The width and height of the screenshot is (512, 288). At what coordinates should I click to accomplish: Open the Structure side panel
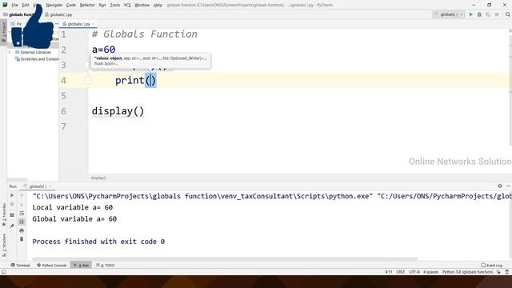coord(4,245)
